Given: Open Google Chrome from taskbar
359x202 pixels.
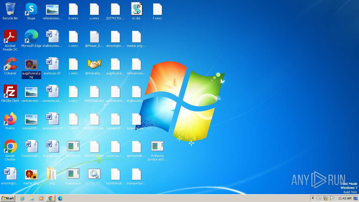Looking at the screenshot, I should click(50, 198).
